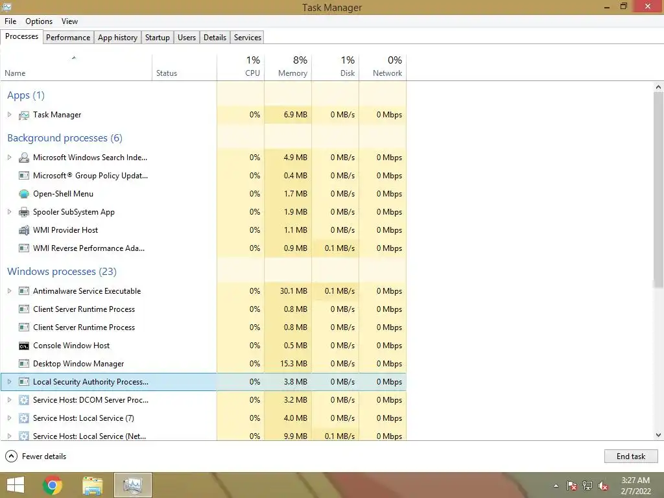Expand the Spooler SubSystem App entry
This screenshot has height=498, width=664.
pyautogui.click(x=9, y=212)
